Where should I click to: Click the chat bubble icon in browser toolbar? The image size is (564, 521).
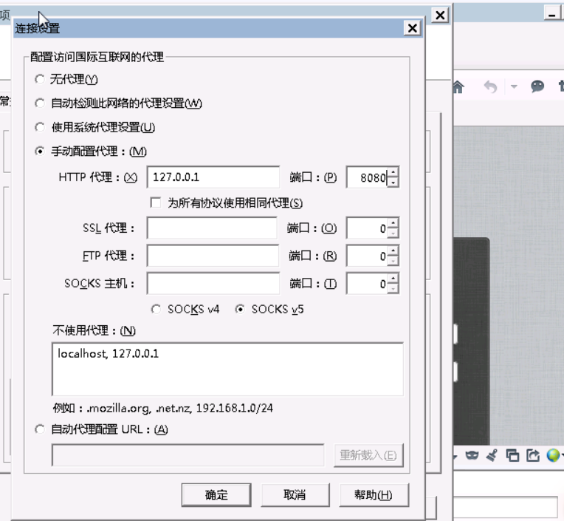(537, 86)
